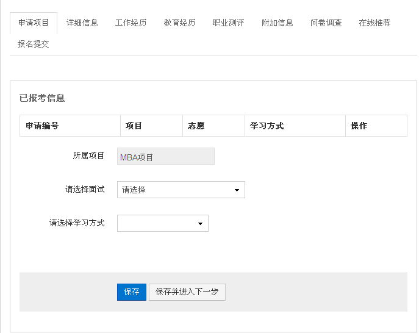
Task: Expand the 请选择面试 dropdown
Action: coord(181,190)
